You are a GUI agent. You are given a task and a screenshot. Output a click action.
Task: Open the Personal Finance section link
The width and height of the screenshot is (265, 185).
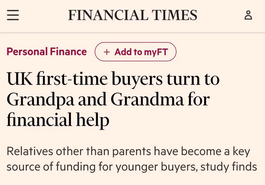(47, 51)
